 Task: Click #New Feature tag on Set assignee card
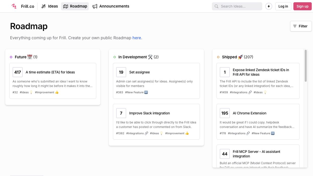coord(137,92)
